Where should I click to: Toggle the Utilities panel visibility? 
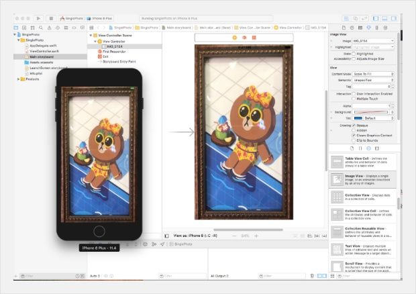pyautogui.click(x=394, y=19)
